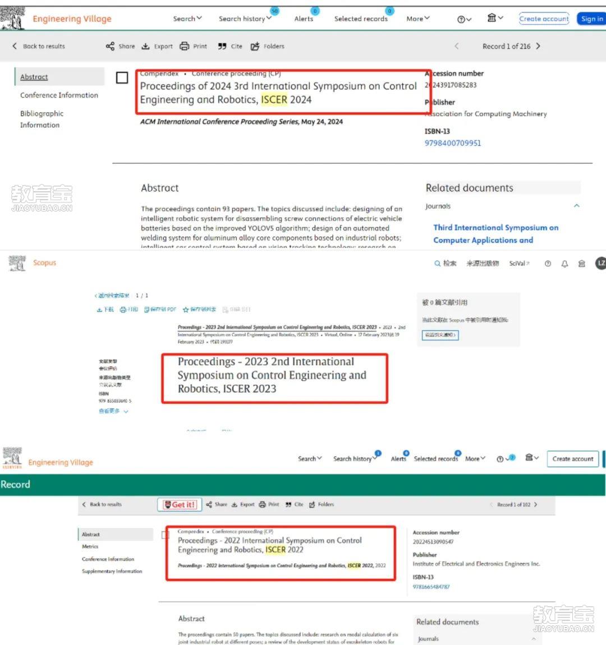Click Print in the ISCER 2024 record toolbar
Screen dimensions: 606x645
[x=194, y=46]
